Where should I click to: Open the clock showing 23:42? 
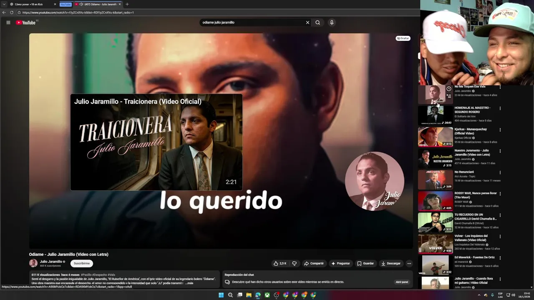[524, 295]
